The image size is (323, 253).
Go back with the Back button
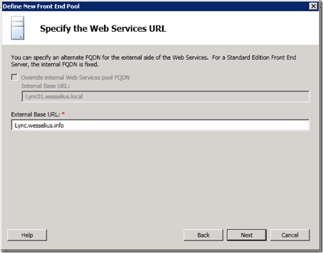click(203, 235)
